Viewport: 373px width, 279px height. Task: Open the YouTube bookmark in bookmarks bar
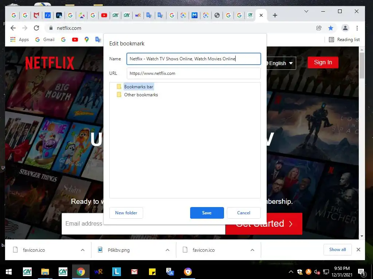[75, 40]
